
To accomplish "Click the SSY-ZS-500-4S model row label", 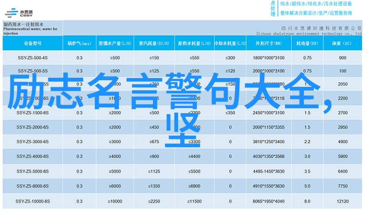I will tap(32, 58).
